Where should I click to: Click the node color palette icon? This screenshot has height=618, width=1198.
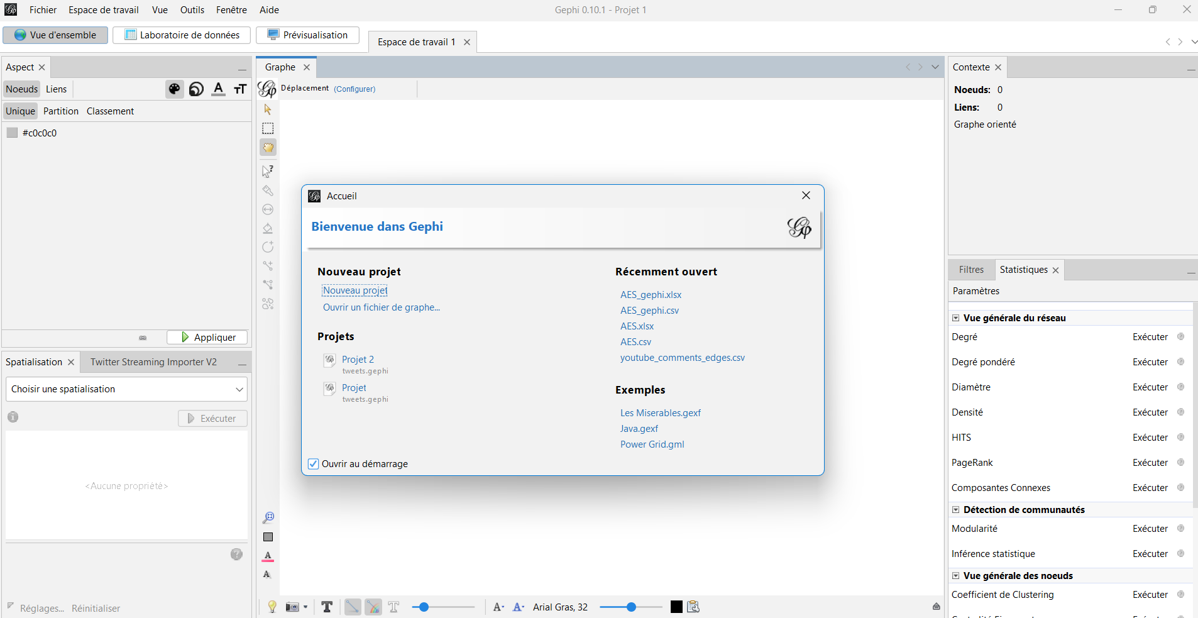point(174,89)
